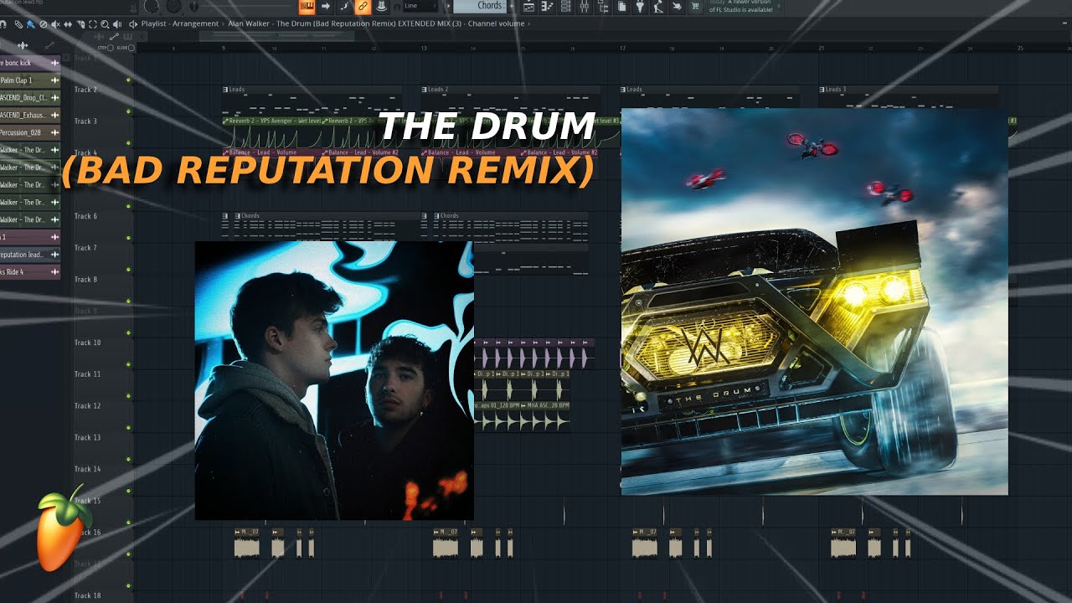This screenshot has height=603, width=1072.
Task: Mute Track 3 using its green light
Action: pos(128,143)
